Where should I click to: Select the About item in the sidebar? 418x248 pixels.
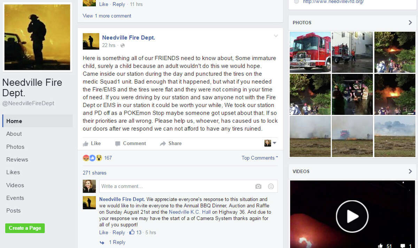tap(14, 134)
